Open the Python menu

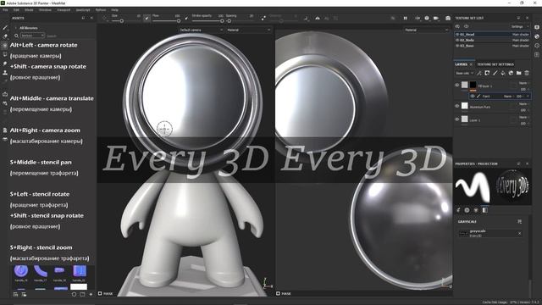[101, 10]
